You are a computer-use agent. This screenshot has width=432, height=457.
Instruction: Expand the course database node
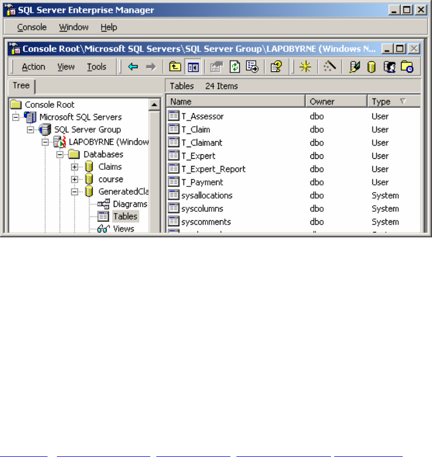coord(75,179)
